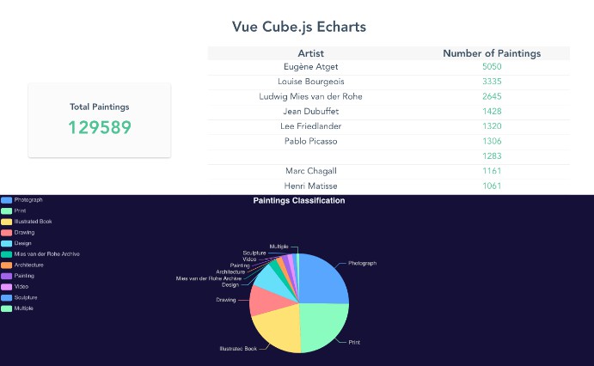Click the red Drawing pie slice

261,300
